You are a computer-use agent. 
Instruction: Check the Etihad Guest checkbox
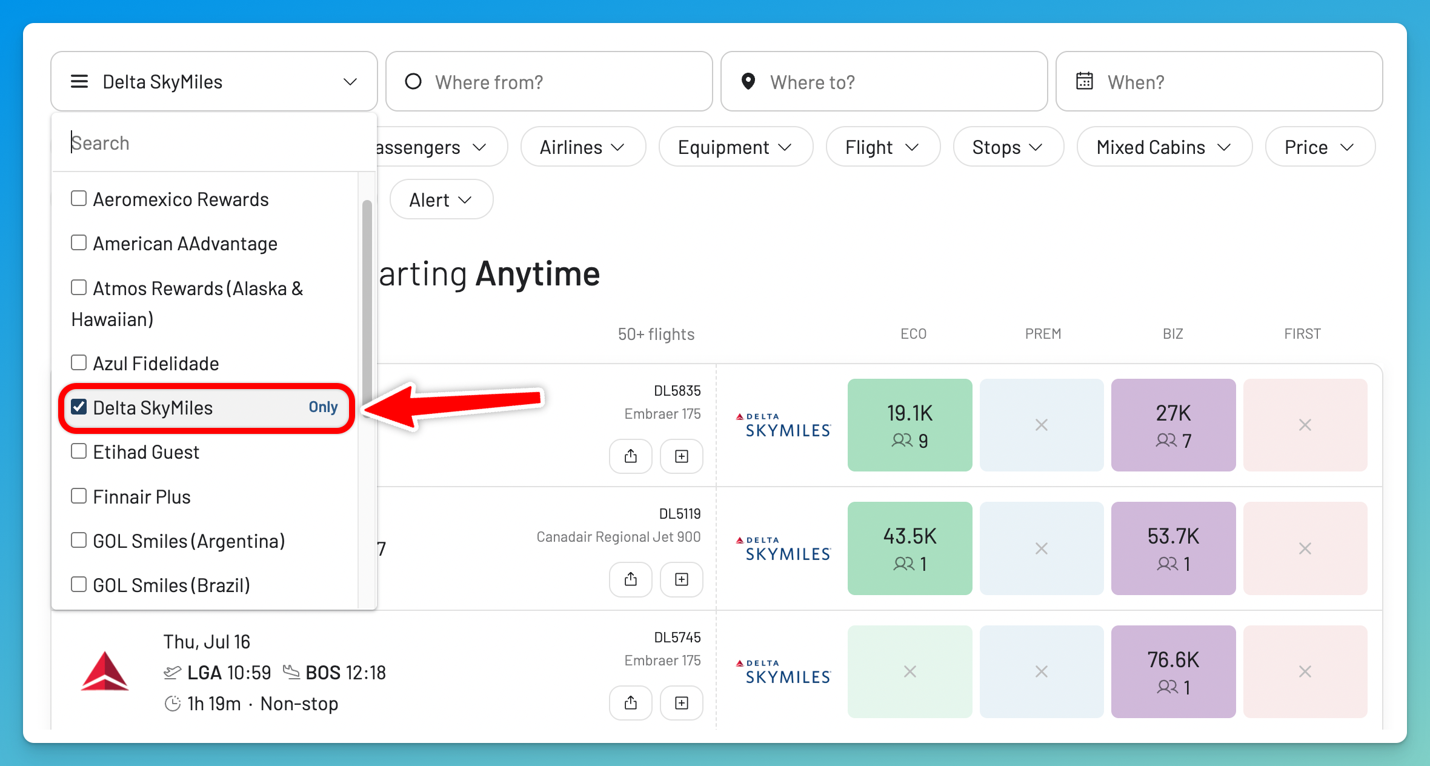point(79,451)
